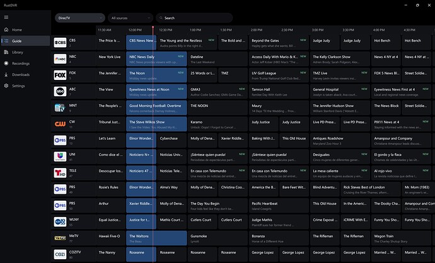Select The Jennifer Hudson Show at 3 PM
This screenshot has width=435, height=263.
click(340, 108)
